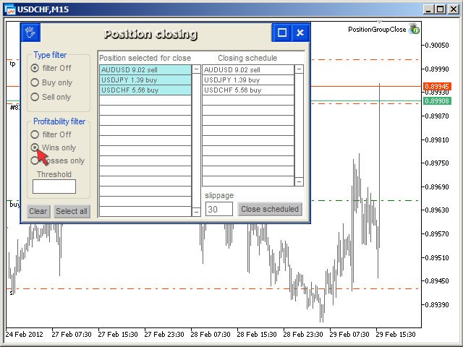Click the Threshold input field
This screenshot has height=347, width=463.
[54, 187]
